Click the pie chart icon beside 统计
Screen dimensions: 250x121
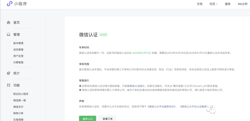click(x=8, y=73)
